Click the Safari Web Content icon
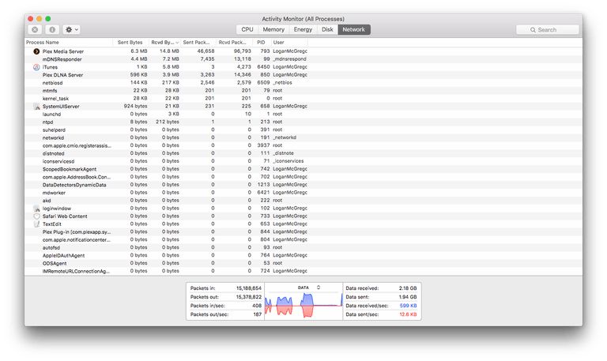This screenshot has height=361, width=607. click(36, 216)
